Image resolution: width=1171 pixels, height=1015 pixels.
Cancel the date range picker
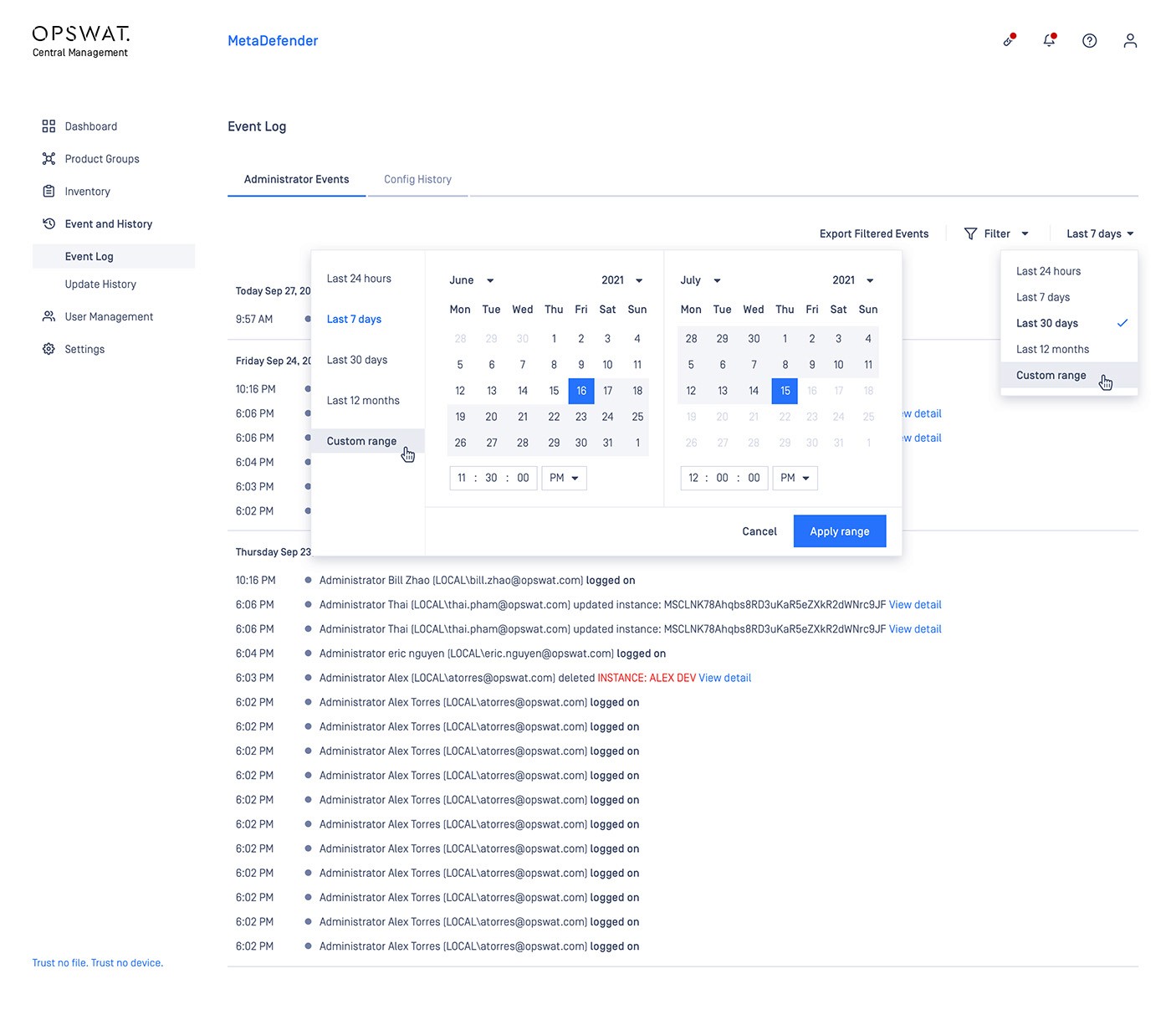tap(759, 531)
